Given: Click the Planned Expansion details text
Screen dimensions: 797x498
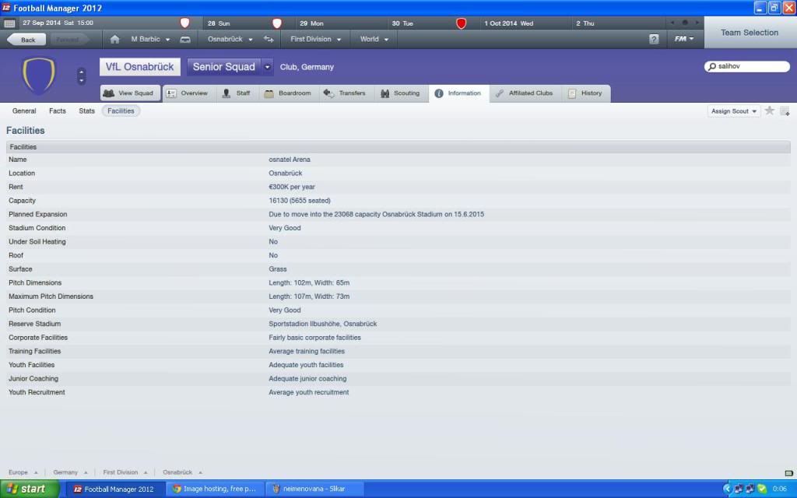Looking at the screenshot, I should (376, 215).
